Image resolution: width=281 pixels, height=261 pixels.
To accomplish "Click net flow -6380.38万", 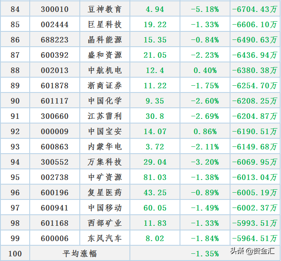I will point(255,70).
